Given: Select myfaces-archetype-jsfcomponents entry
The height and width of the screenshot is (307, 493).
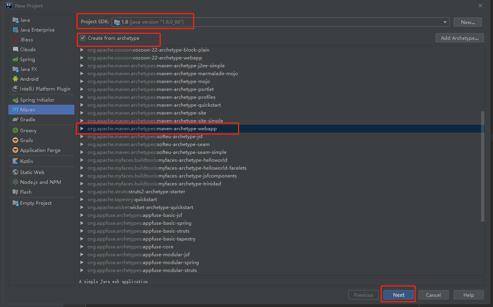Looking at the screenshot, I should click(162, 176).
